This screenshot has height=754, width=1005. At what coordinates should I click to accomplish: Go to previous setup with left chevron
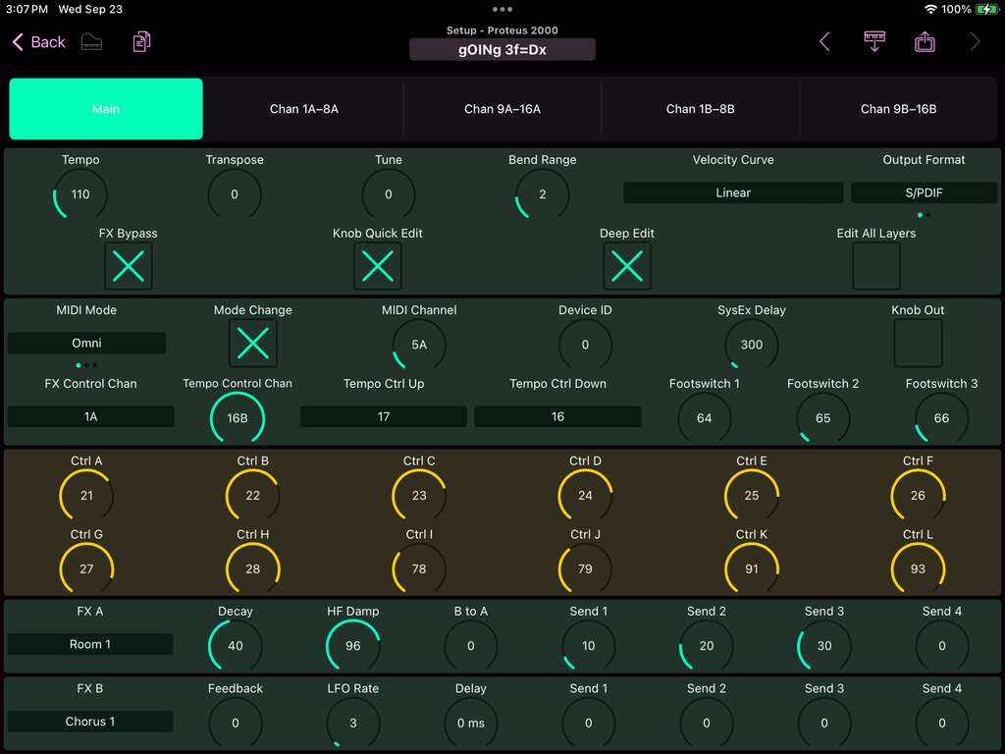pos(824,42)
